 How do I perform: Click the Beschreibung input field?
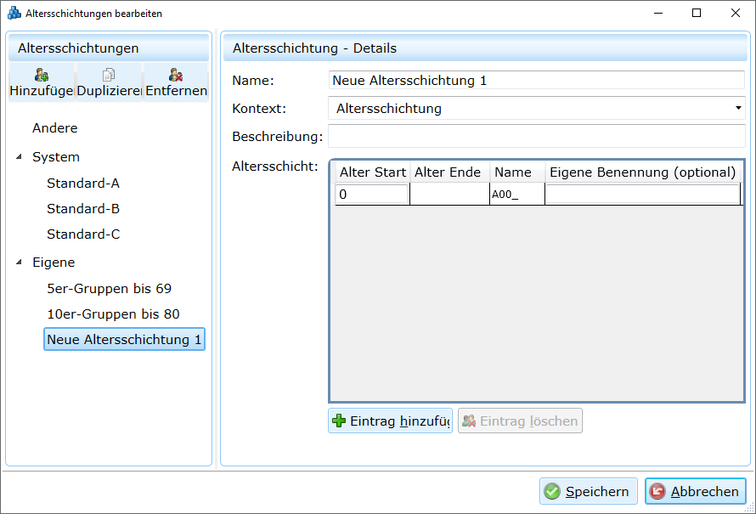point(536,137)
